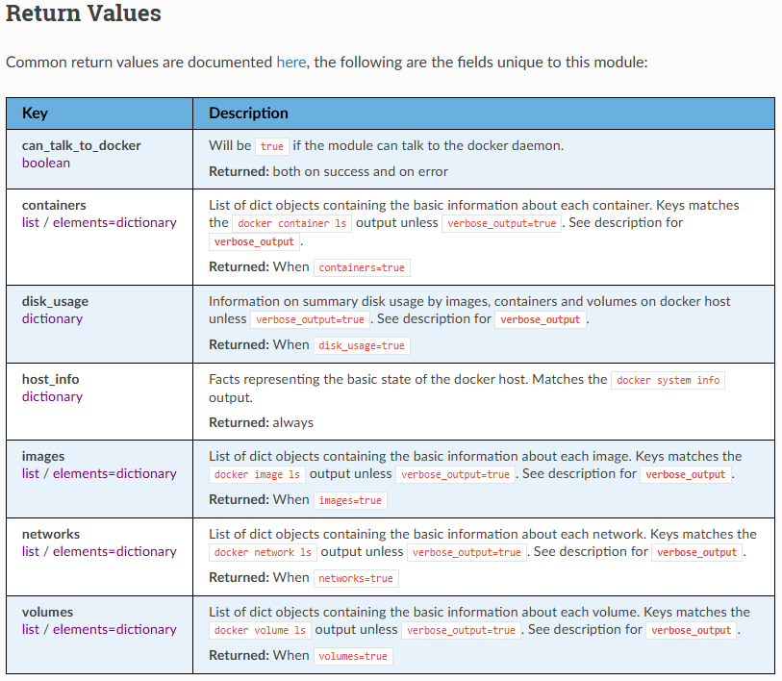Click the Return Values heading

pos(84,14)
